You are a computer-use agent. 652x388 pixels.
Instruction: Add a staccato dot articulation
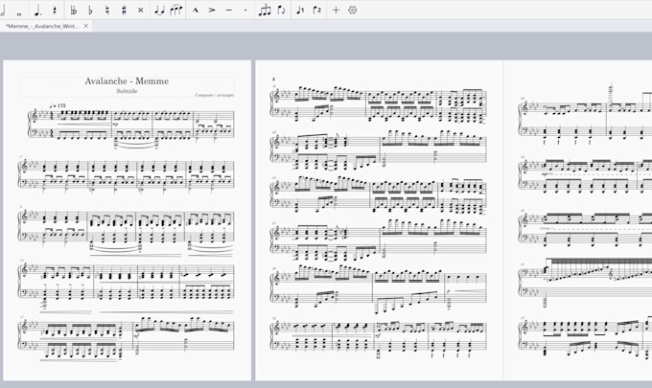245,11
